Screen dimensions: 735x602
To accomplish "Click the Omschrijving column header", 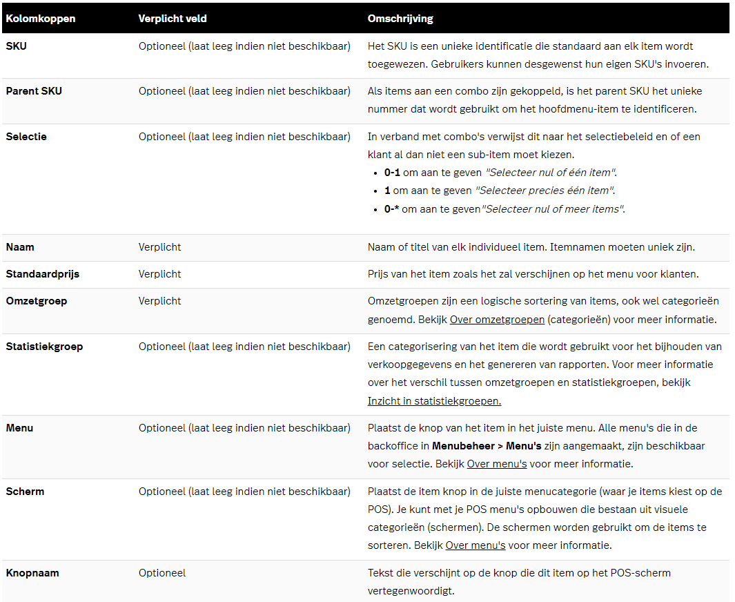I will pos(400,19).
